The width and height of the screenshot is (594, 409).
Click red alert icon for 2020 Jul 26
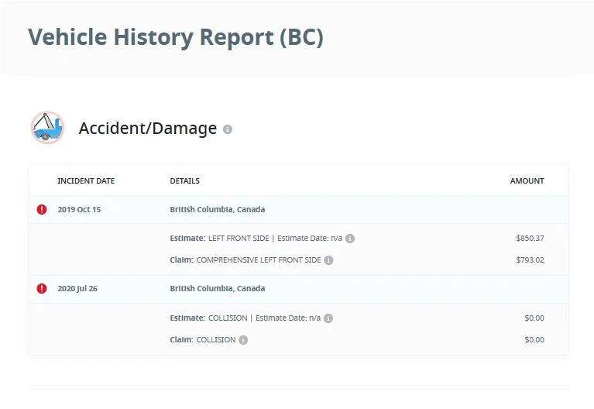pos(42,288)
